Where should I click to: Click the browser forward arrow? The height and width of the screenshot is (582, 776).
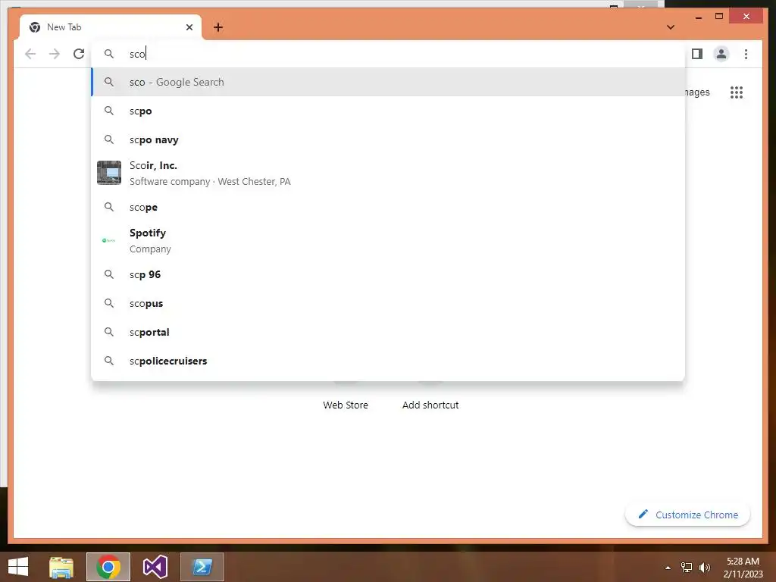55,54
